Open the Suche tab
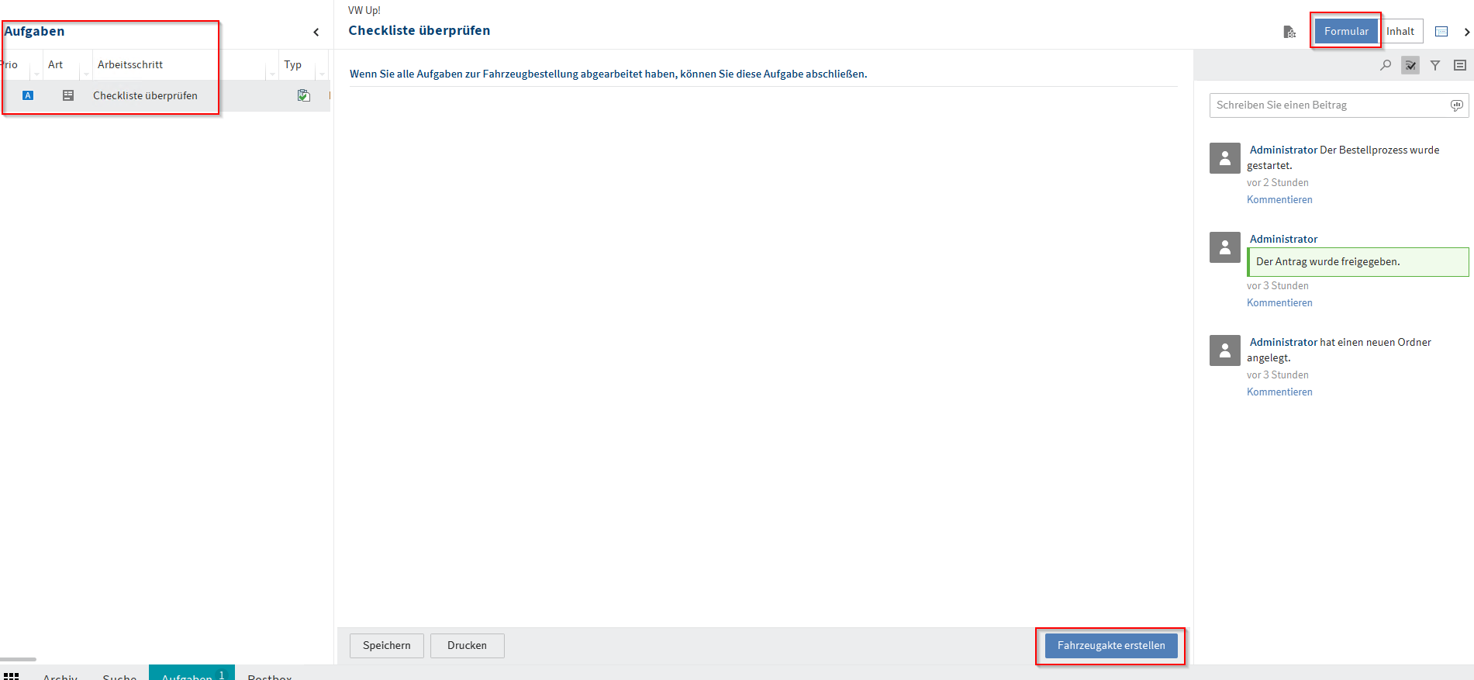Screen dimensions: 1474x680 point(119,676)
